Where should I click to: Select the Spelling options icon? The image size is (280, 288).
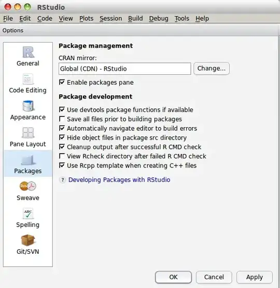click(x=28, y=213)
